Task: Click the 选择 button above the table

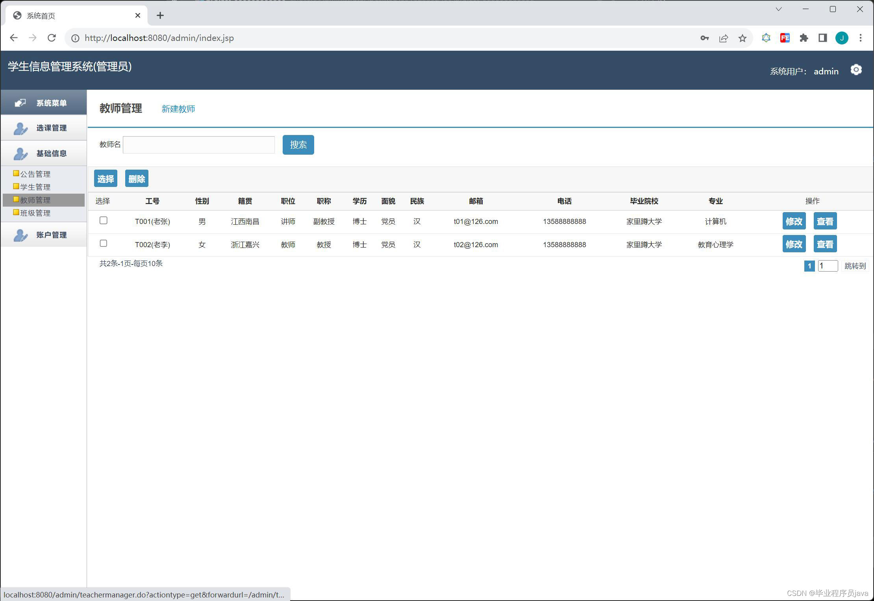Action: 106,179
